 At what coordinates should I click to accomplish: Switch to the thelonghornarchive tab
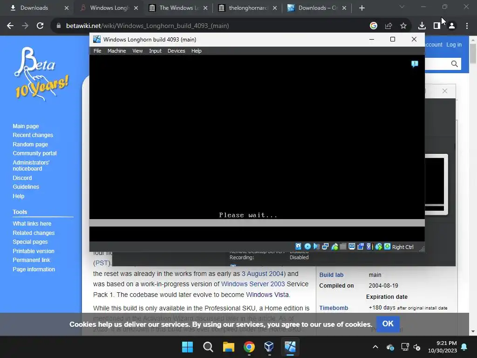click(248, 8)
